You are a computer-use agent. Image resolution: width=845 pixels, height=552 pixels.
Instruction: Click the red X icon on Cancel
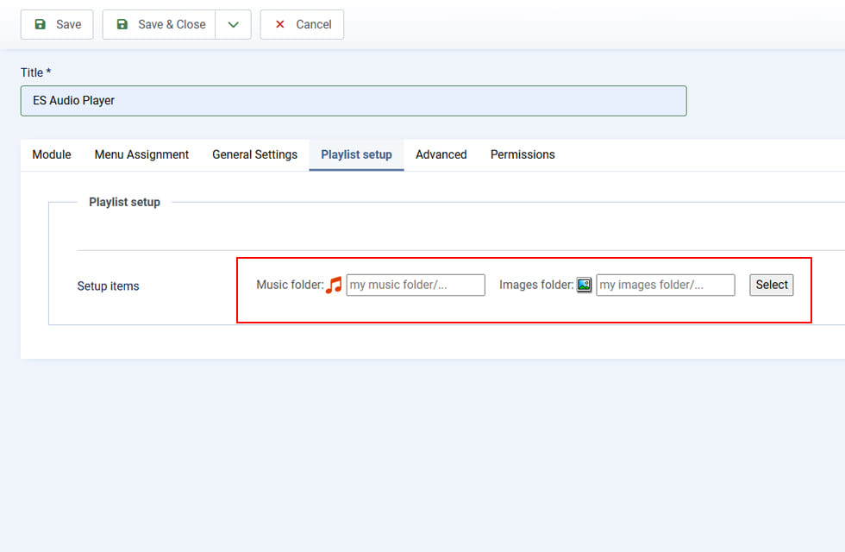[279, 25]
